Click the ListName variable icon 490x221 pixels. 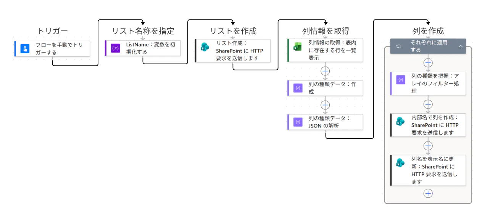(115, 48)
